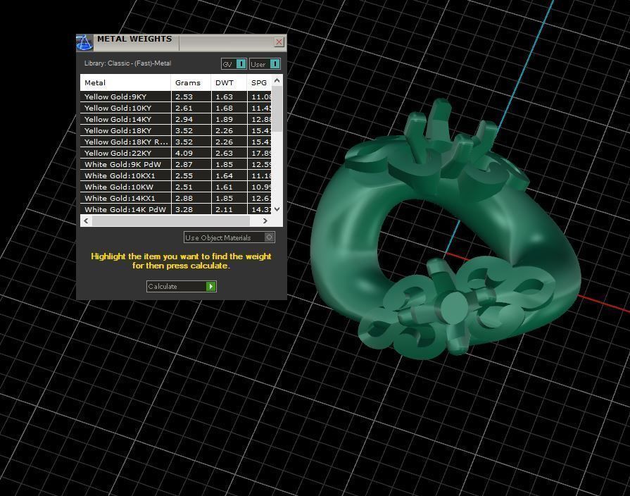The height and width of the screenshot is (496, 630).
Task: Click the green arrow on Calculate
Action: [211, 287]
